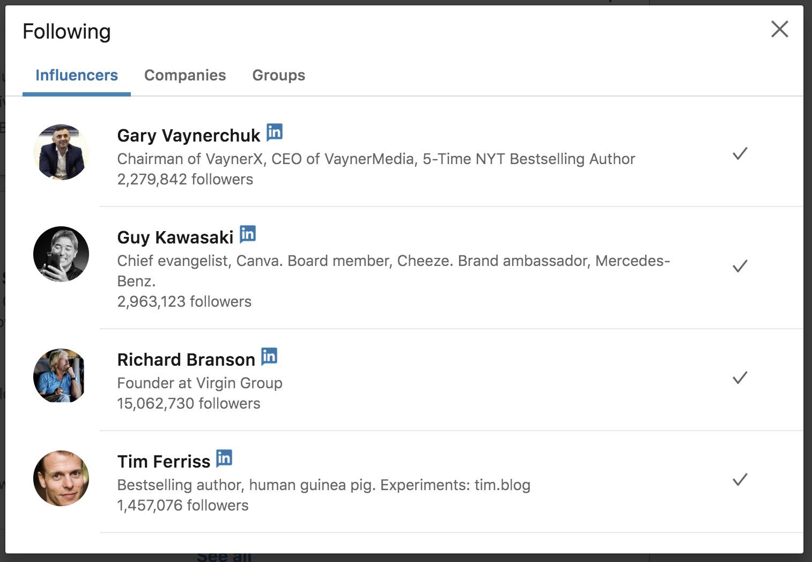Viewport: 812px width, 562px height.
Task: Select the Influencers tab
Action: tap(76, 76)
